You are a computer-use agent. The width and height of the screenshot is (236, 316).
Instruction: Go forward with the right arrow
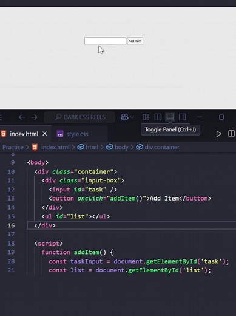(x=34, y=117)
